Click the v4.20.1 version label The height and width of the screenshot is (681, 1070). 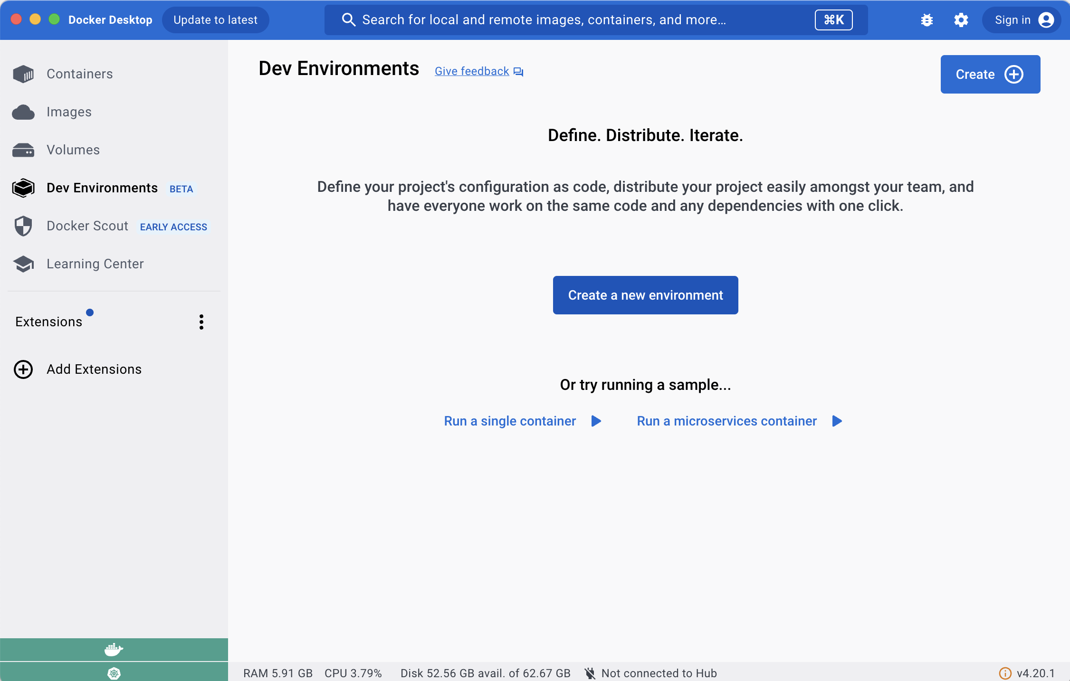coord(1036,673)
